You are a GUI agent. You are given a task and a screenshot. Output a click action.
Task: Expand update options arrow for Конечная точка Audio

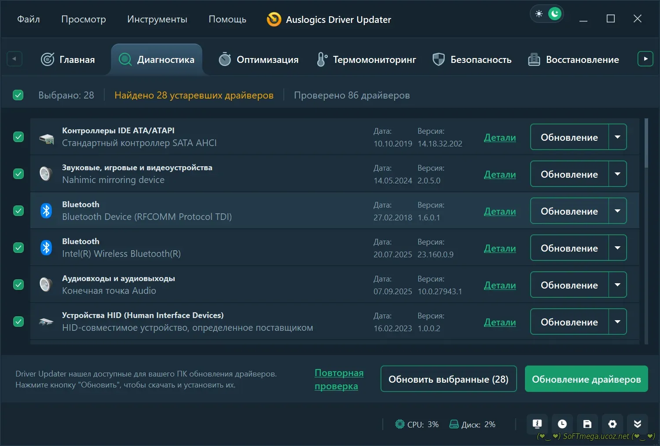coord(617,285)
